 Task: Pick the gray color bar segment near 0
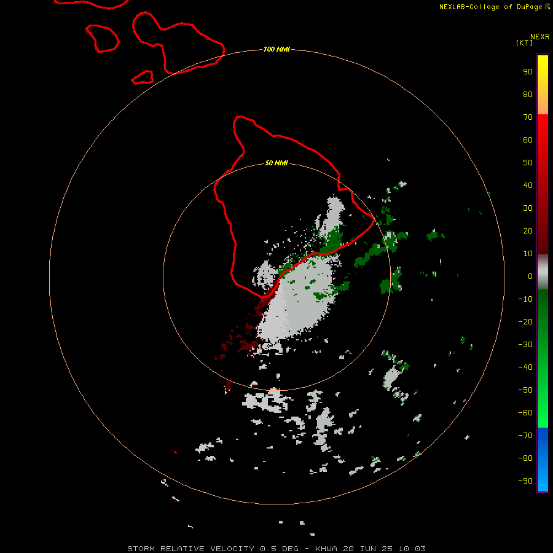[x=543, y=272]
